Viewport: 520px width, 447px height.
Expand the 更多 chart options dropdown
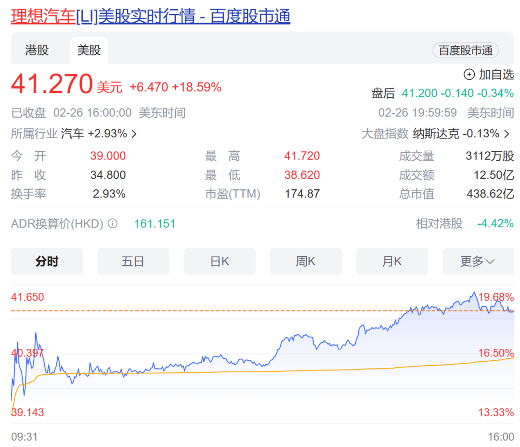pyautogui.click(x=478, y=262)
